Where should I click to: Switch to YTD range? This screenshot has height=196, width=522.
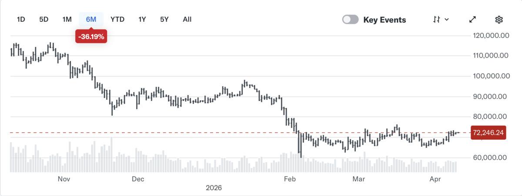tap(117, 19)
